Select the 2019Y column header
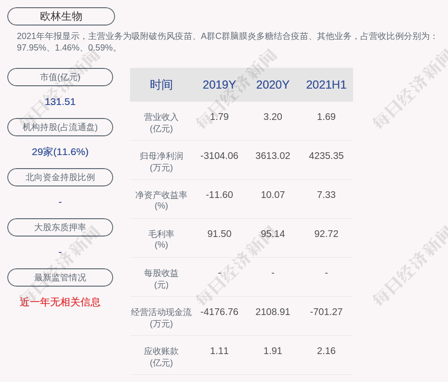Viewport: 448px width, 382px height. coord(219,85)
